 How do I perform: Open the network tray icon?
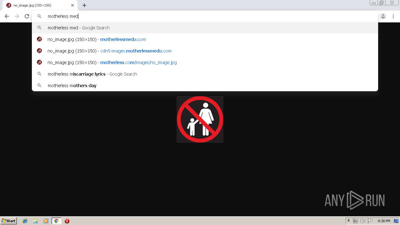(355, 221)
